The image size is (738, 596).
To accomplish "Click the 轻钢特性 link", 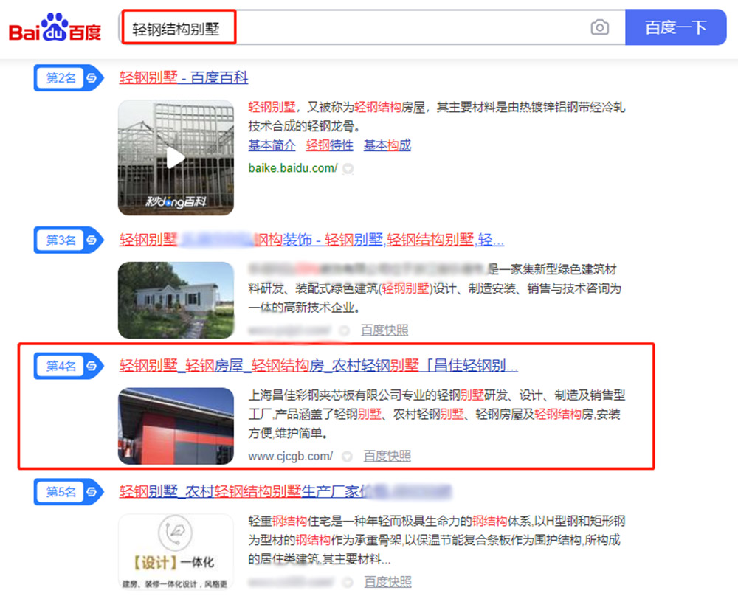I will click(x=329, y=145).
